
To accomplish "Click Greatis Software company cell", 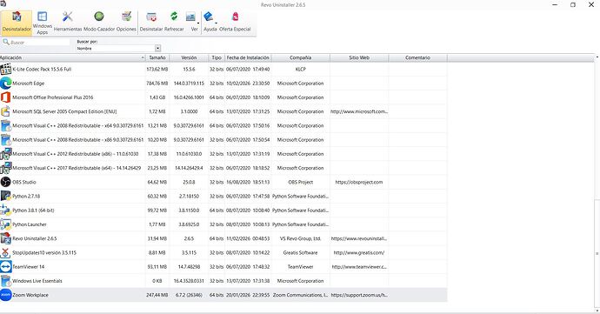I will pos(300,253).
